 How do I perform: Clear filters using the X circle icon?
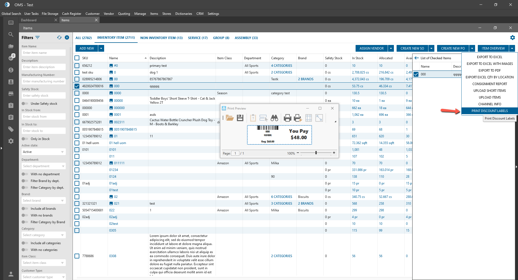pos(67,38)
